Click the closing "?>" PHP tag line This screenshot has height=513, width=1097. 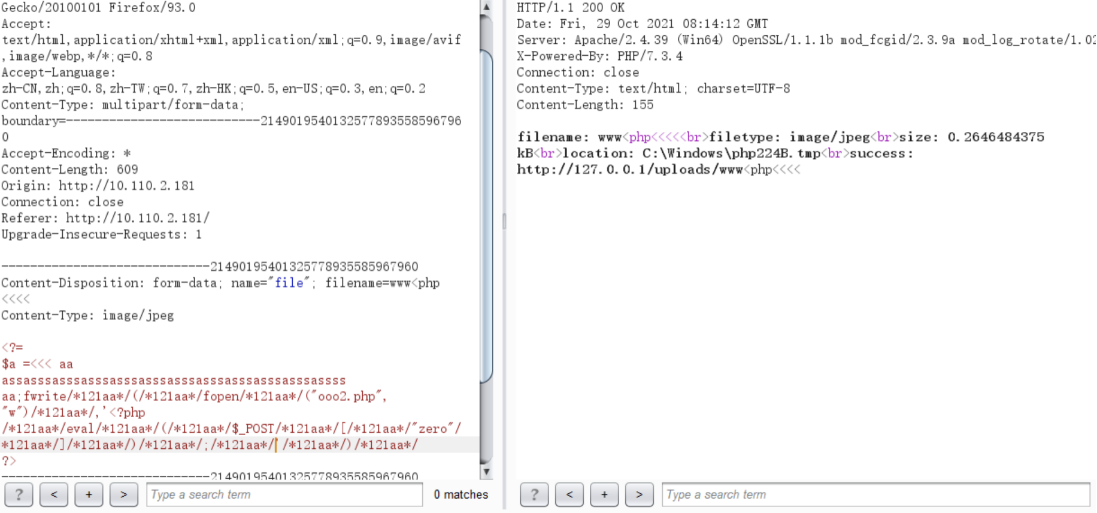click(x=8, y=461)
